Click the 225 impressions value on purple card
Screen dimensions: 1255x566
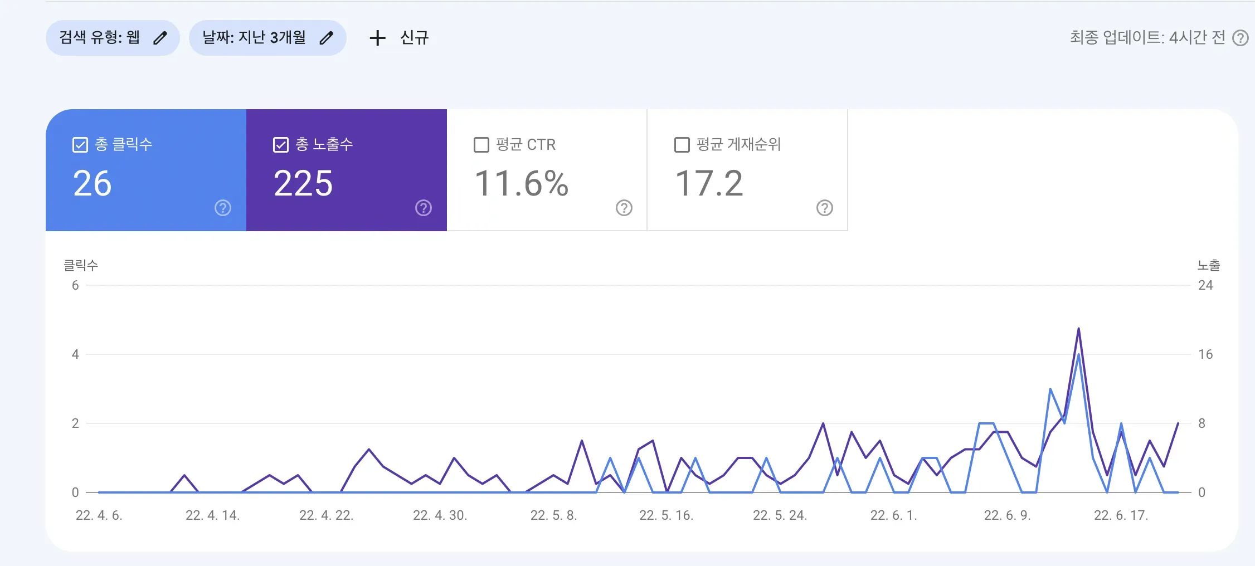point(303,184)
